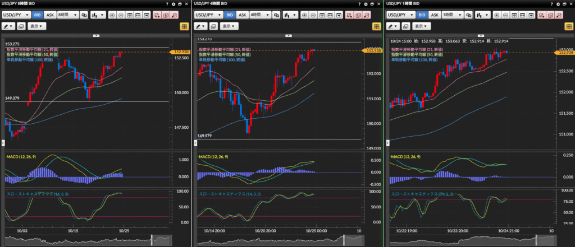Click yellow grid layout icon in 4時間 chart
575x247 pixels.
[375, 26]
